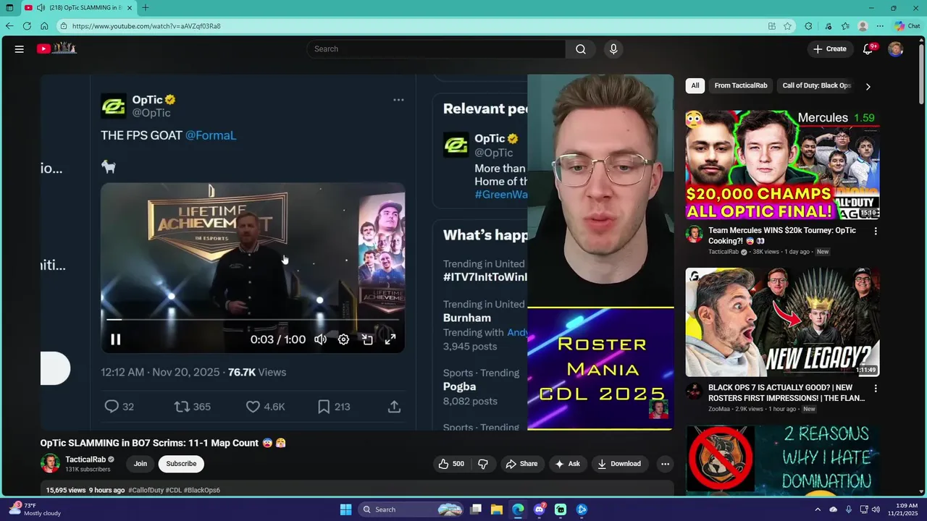Open the tab actions menu icon
The height and width of the screenshot is (521, 927).
(9, 8)
